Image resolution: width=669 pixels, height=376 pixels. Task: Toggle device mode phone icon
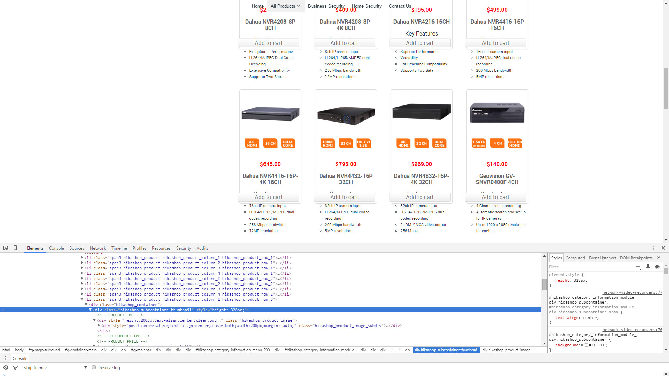click(x=15, y=248)
